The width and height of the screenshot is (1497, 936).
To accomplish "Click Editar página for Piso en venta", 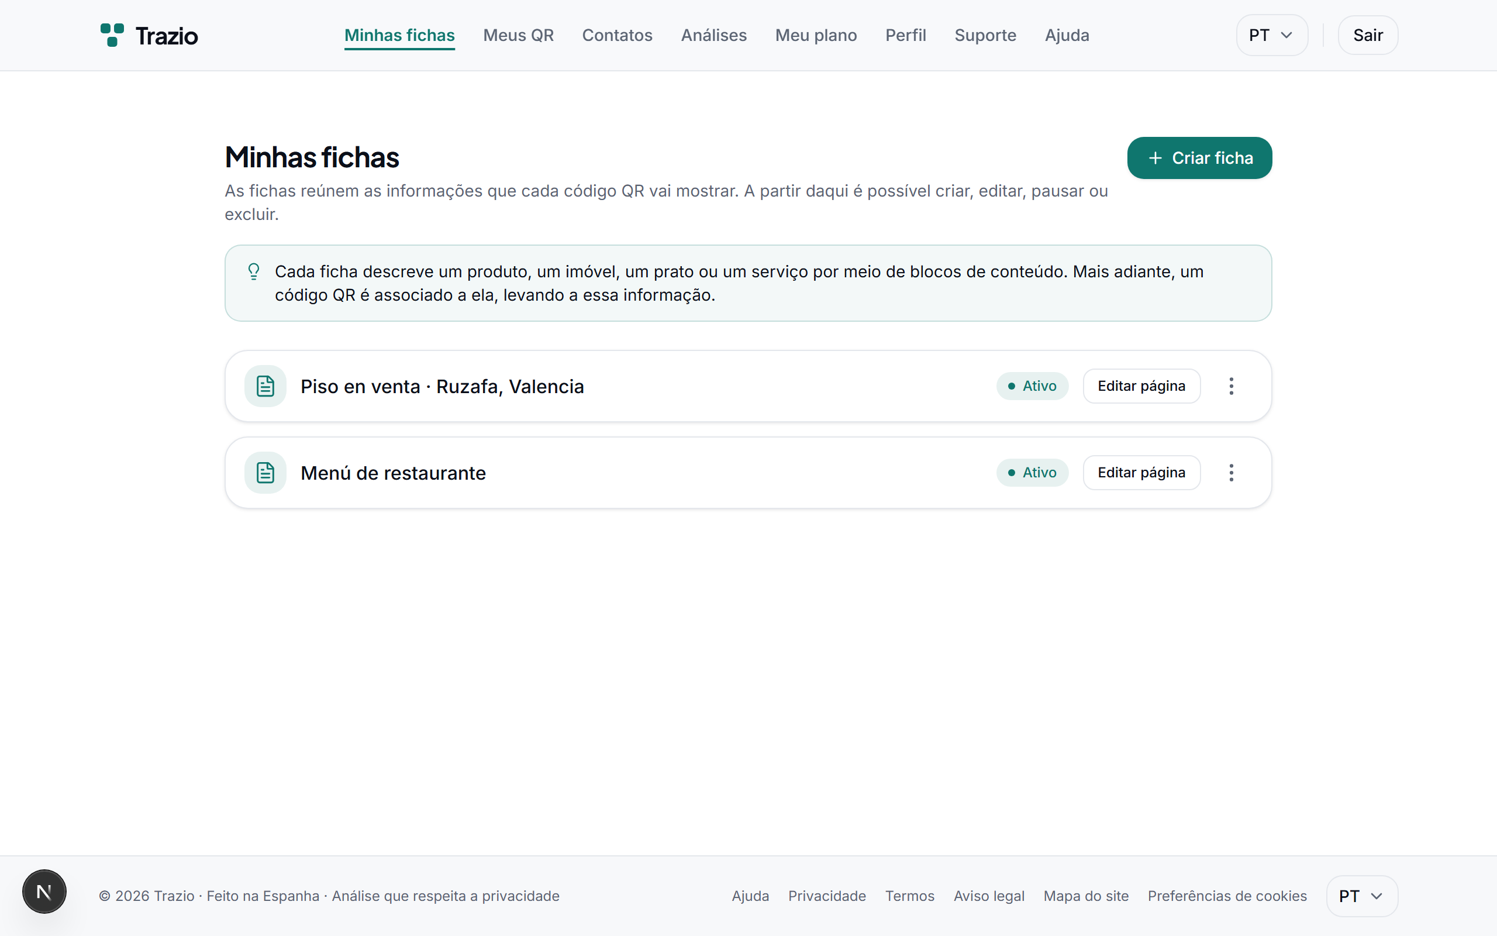I will 1141,386.
